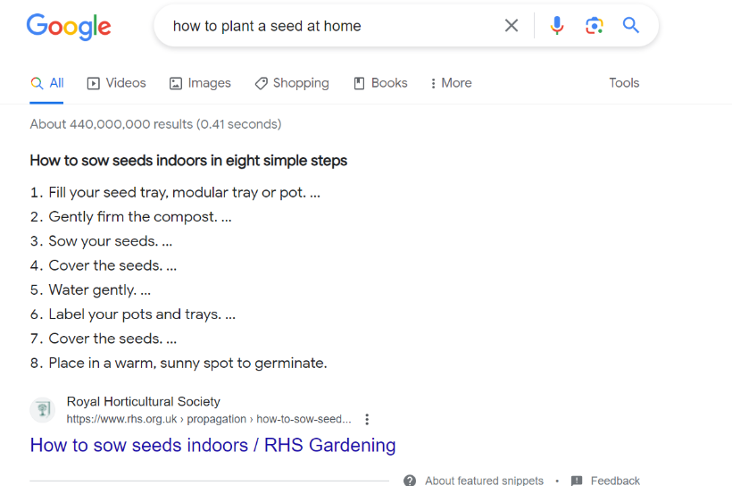Expand the More search filters menu
Image resolution: width=732 pixels, height=494 pixels.
coord(451,83)
